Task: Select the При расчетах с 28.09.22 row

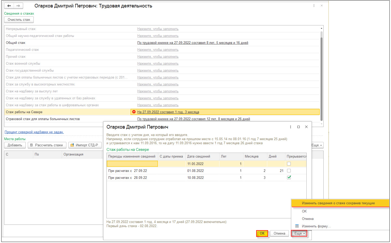Action: 207,178
